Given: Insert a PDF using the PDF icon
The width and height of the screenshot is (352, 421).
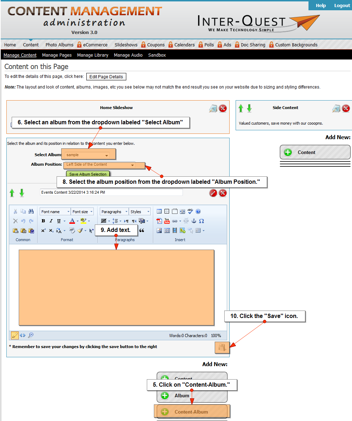Looking at the screenshot, I should (159, 221).
